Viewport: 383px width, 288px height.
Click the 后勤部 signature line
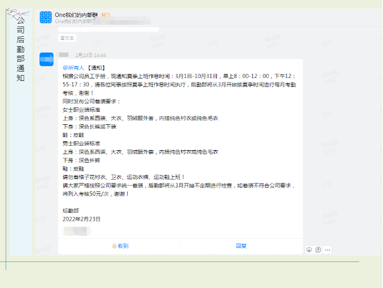[71, 210]
